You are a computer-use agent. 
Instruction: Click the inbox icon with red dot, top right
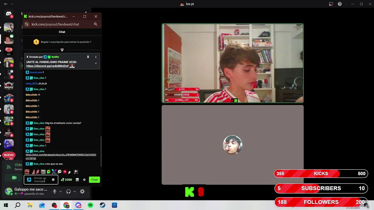tap(331, 4)
